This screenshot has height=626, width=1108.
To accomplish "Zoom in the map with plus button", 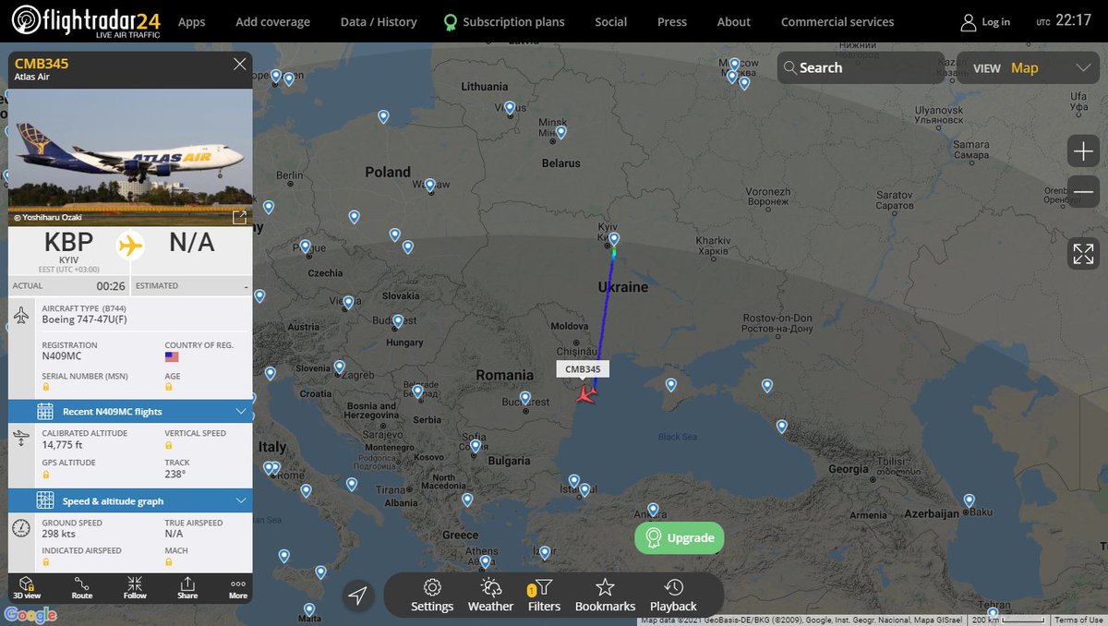I will [x=1083, y=150].
